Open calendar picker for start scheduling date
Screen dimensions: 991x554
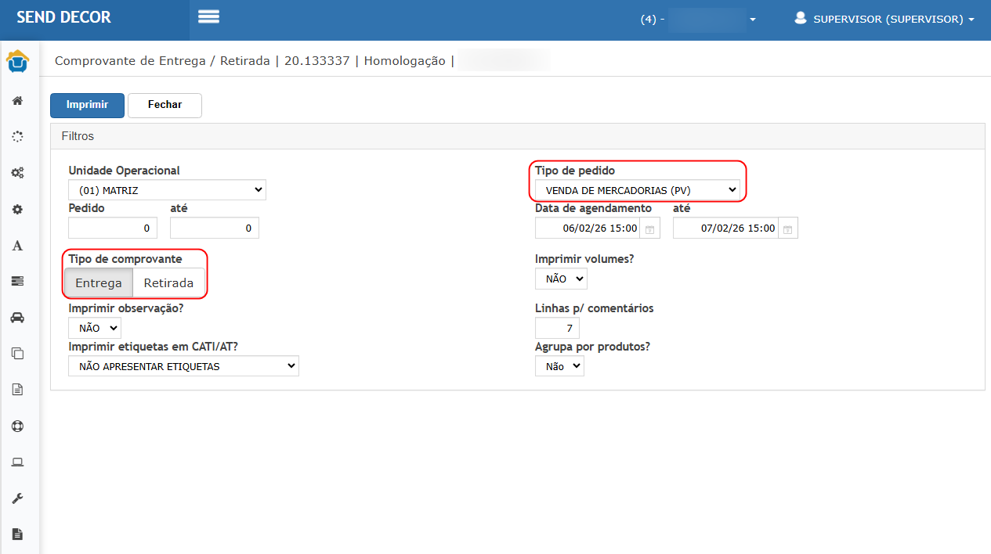[650, 228]
